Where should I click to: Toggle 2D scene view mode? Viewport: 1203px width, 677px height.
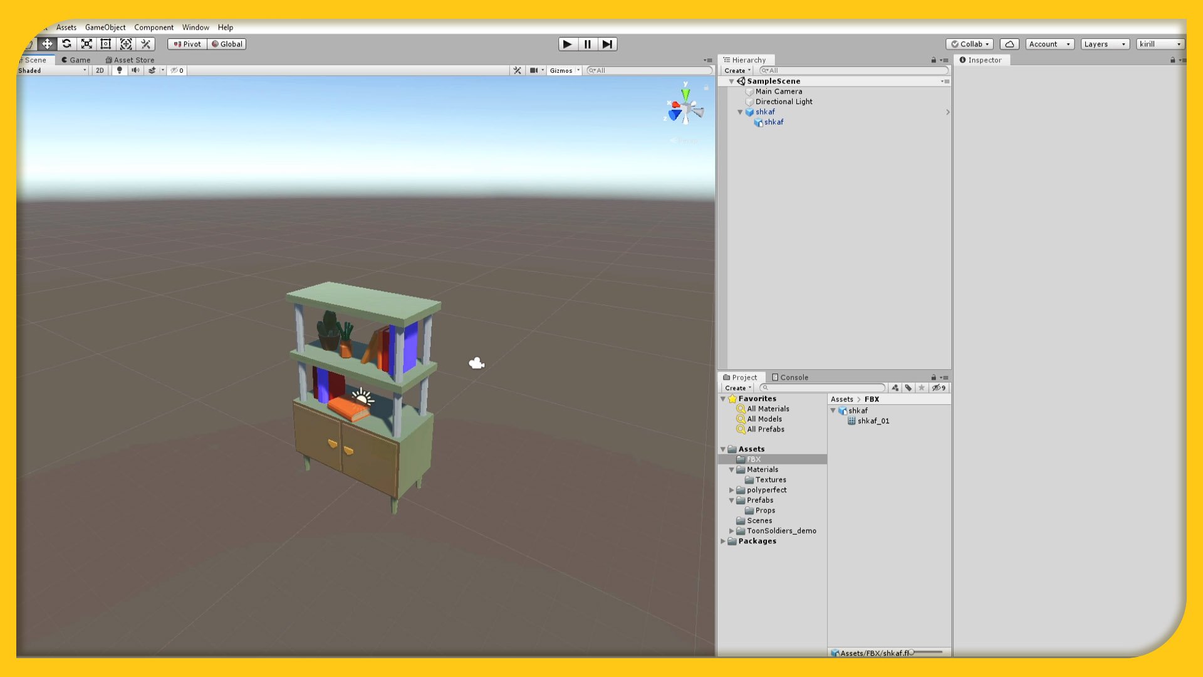[100, 70]
